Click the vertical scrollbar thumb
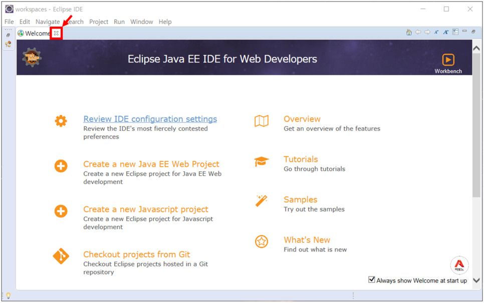484x303 pixels. click(476, 125)
